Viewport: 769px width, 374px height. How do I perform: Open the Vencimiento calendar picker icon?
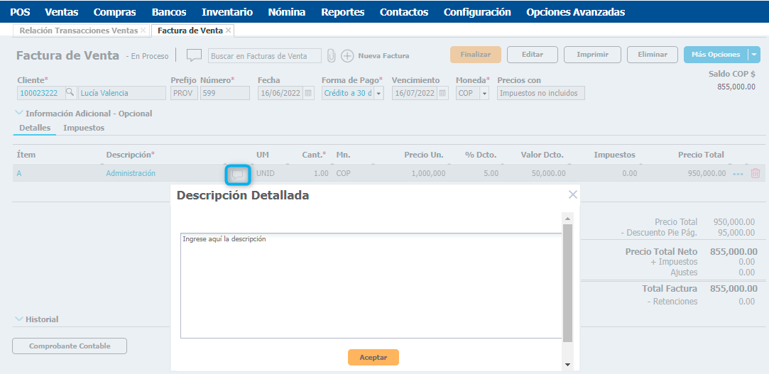click(442, 93)
